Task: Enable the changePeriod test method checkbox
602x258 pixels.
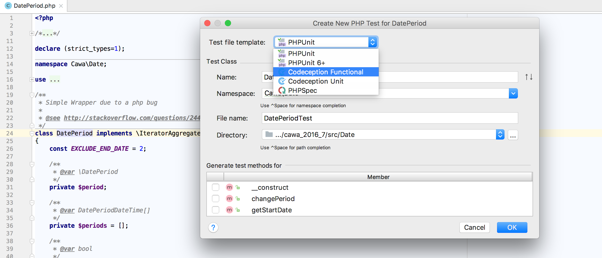Action: (x=216, y=199)
